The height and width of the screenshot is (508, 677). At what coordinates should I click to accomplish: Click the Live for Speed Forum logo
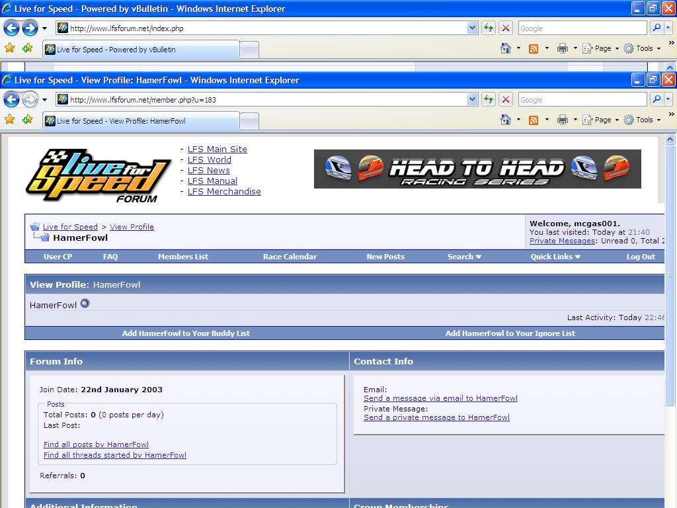(98, 176)
